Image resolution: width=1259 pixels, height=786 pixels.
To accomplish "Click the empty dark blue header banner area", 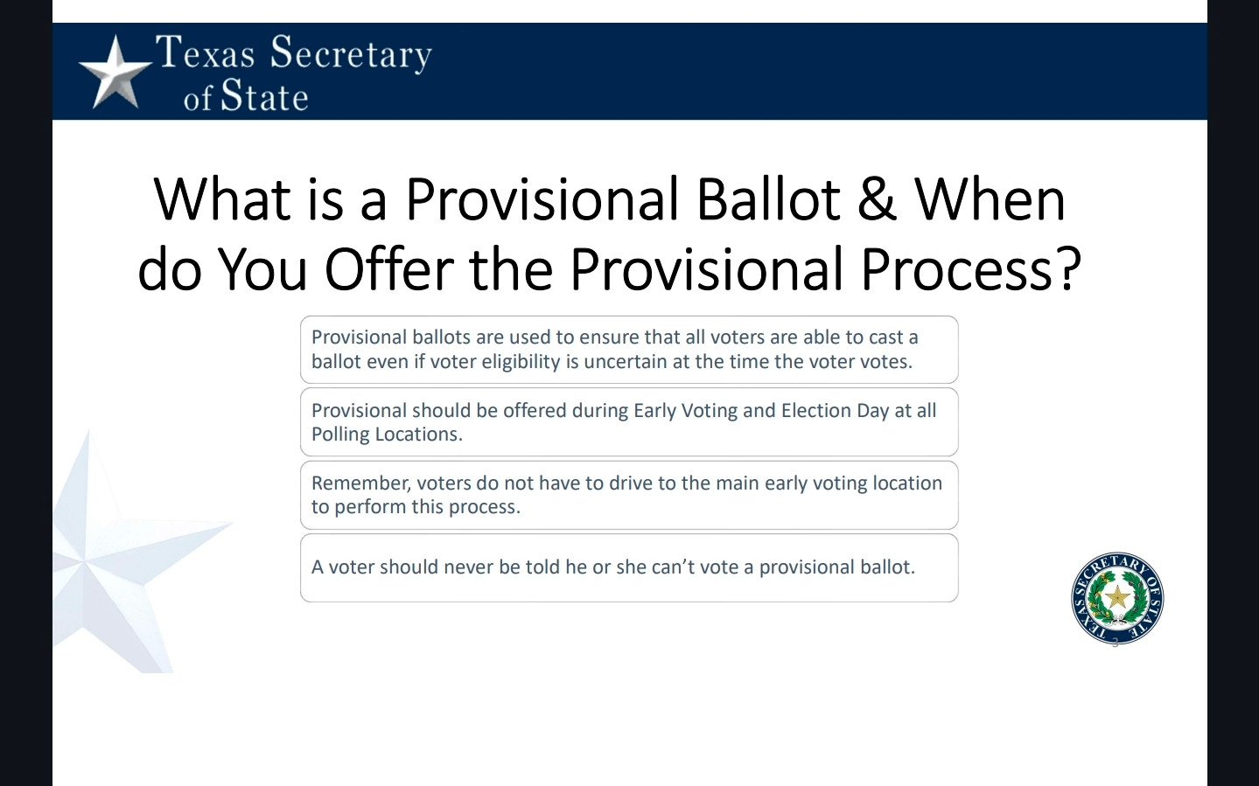I will (x=787, y=72).
